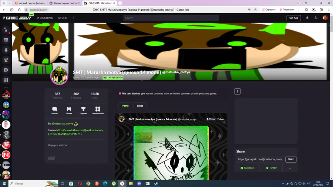This screenshot has height=187, width=333.
Task: Switch to the Likes tab
Action: pos(140,106)
